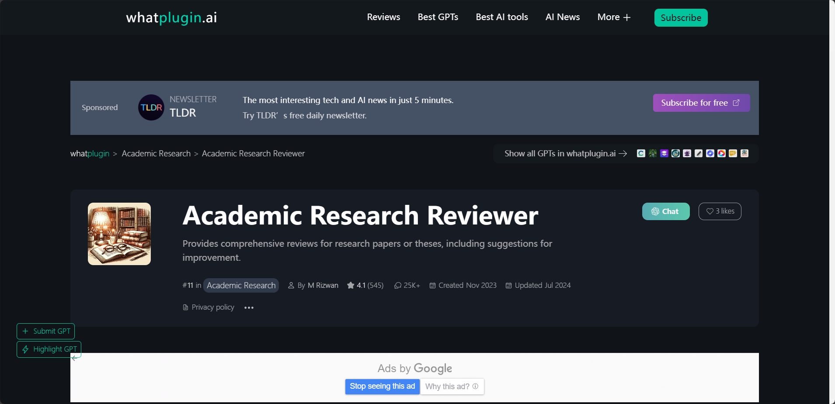
Task: Open the purple robot GPT icon
Action: (687, 153)
